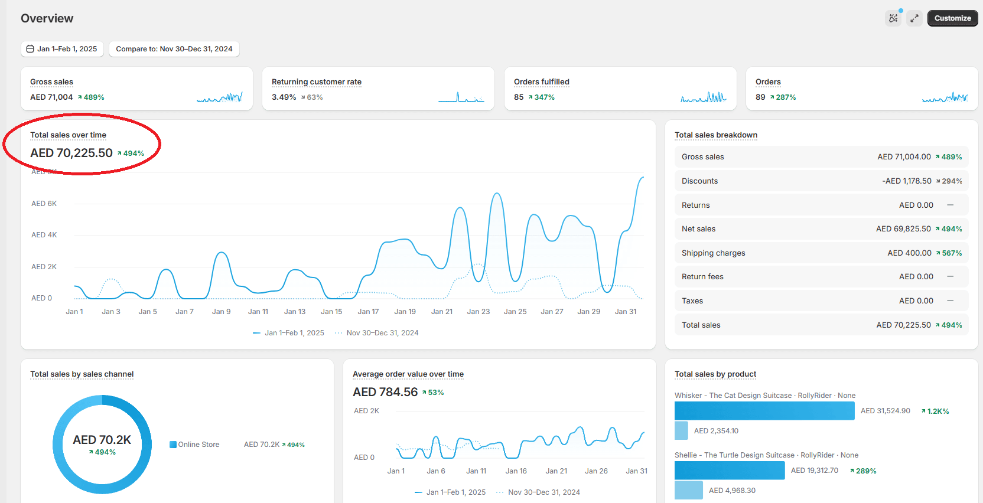983x503 pixels.
Task: Click the calendar icon in the date button
Action: pos(30,49)
